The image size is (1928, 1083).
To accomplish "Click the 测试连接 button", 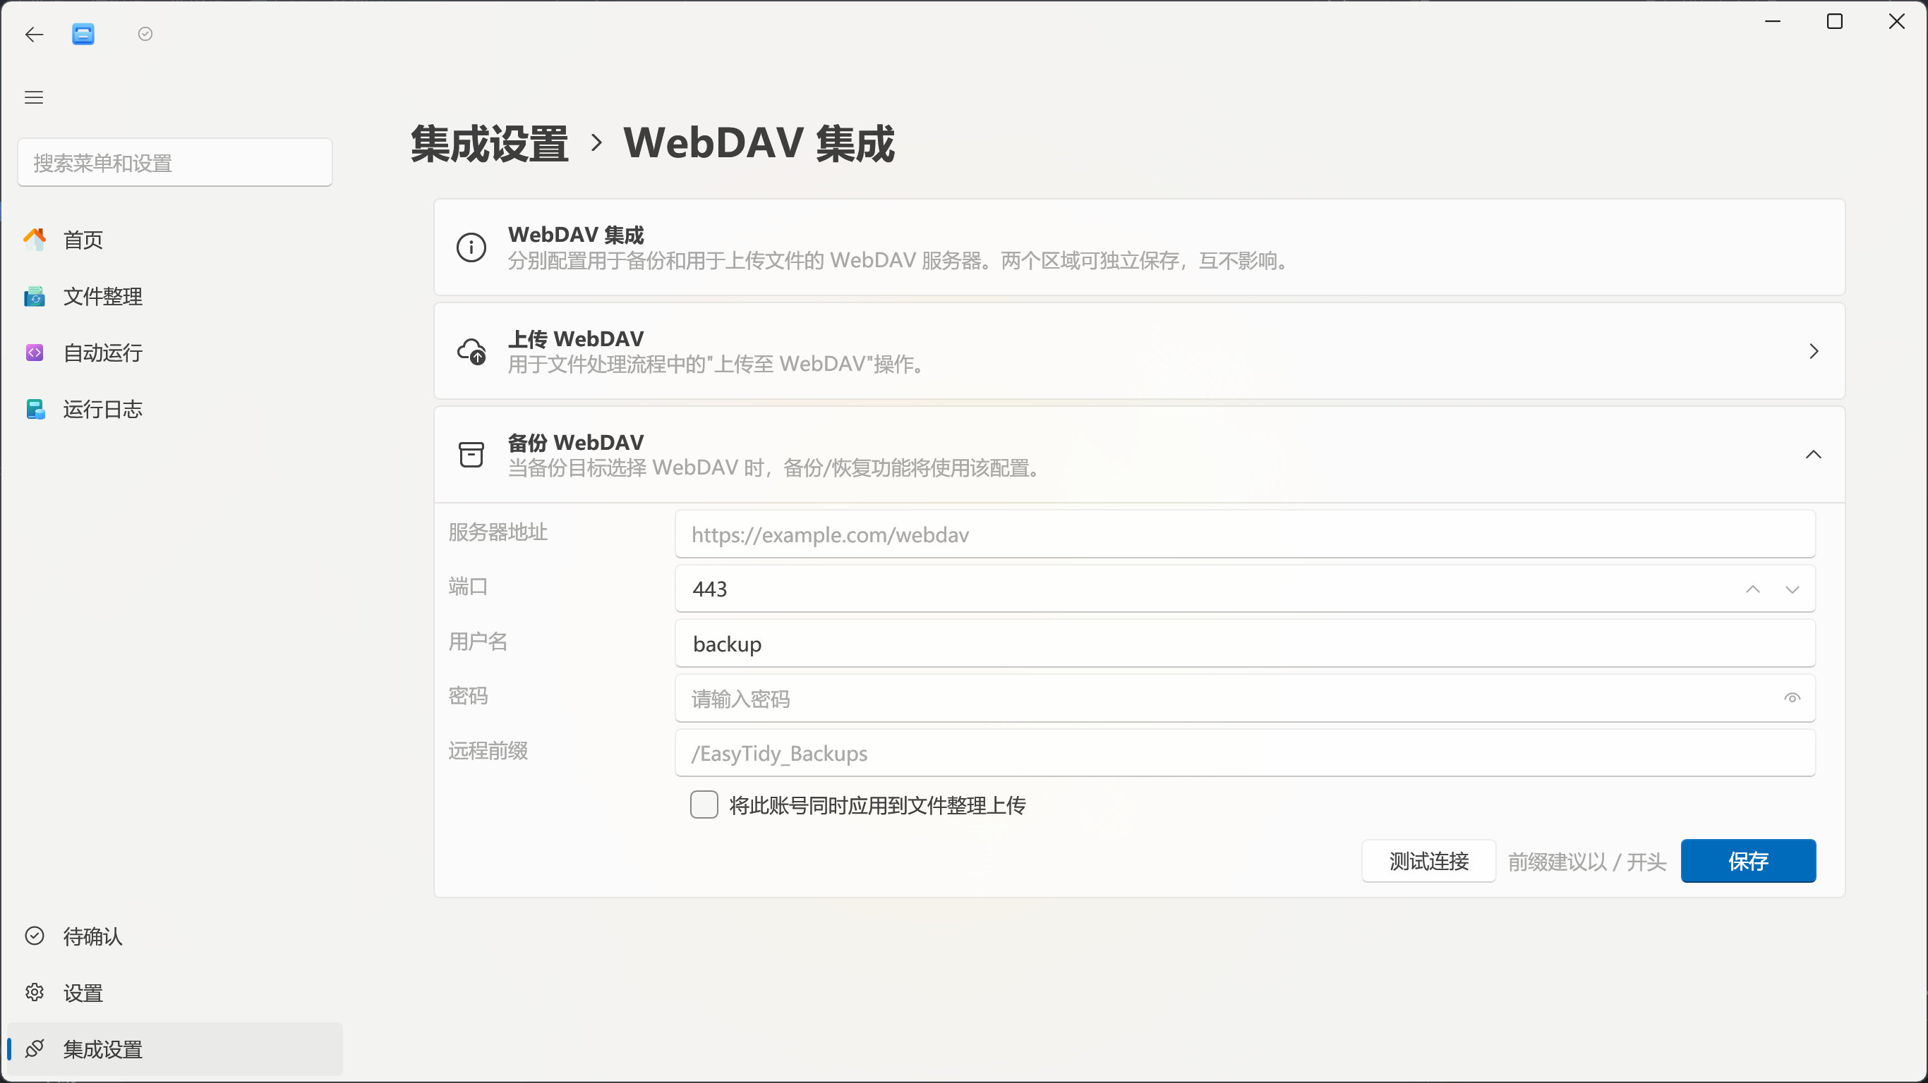I will [x=1428, y=861].
